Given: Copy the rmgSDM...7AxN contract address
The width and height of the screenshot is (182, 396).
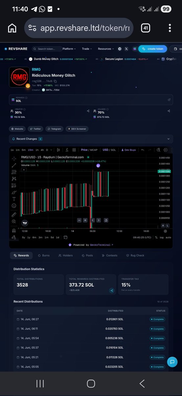Looking at the screenshot, I should [x=56, y=81].
